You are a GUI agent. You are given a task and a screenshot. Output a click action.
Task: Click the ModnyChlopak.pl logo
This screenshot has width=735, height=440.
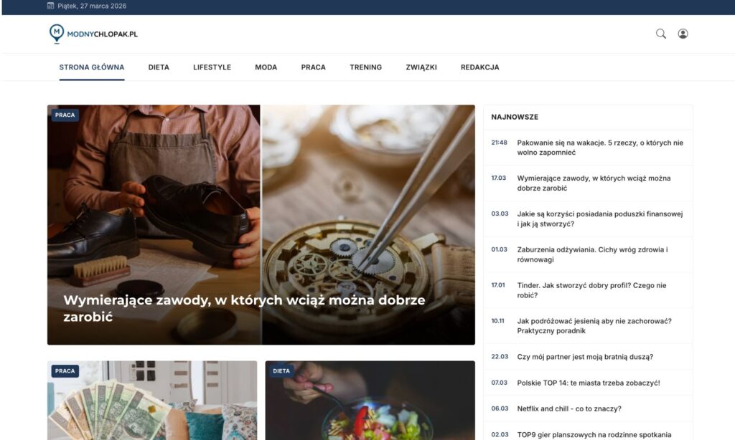pyautogui.click(x=94, y=34)
